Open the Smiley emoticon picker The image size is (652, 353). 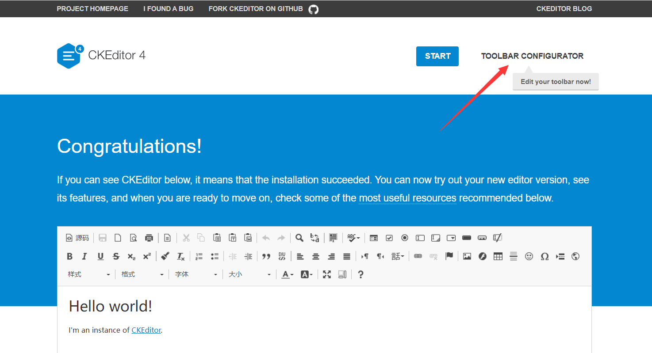click(x=529, y=256)
